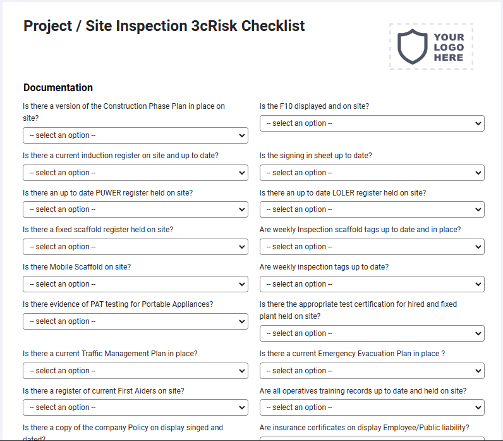Click the Your Logo Here placeholder image
The width and height of the screenshot is (503, 441).
tap(431, 47)
